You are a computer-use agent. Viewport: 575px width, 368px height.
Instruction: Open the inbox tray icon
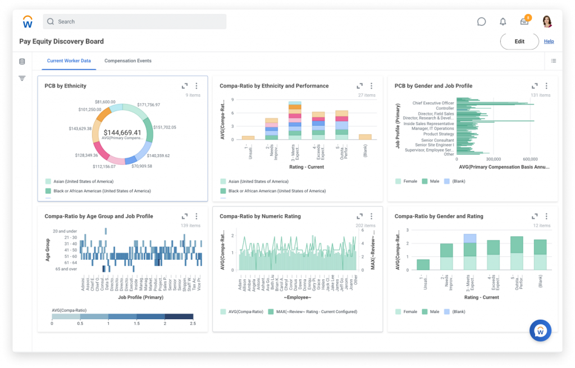[x=524, y=22]
